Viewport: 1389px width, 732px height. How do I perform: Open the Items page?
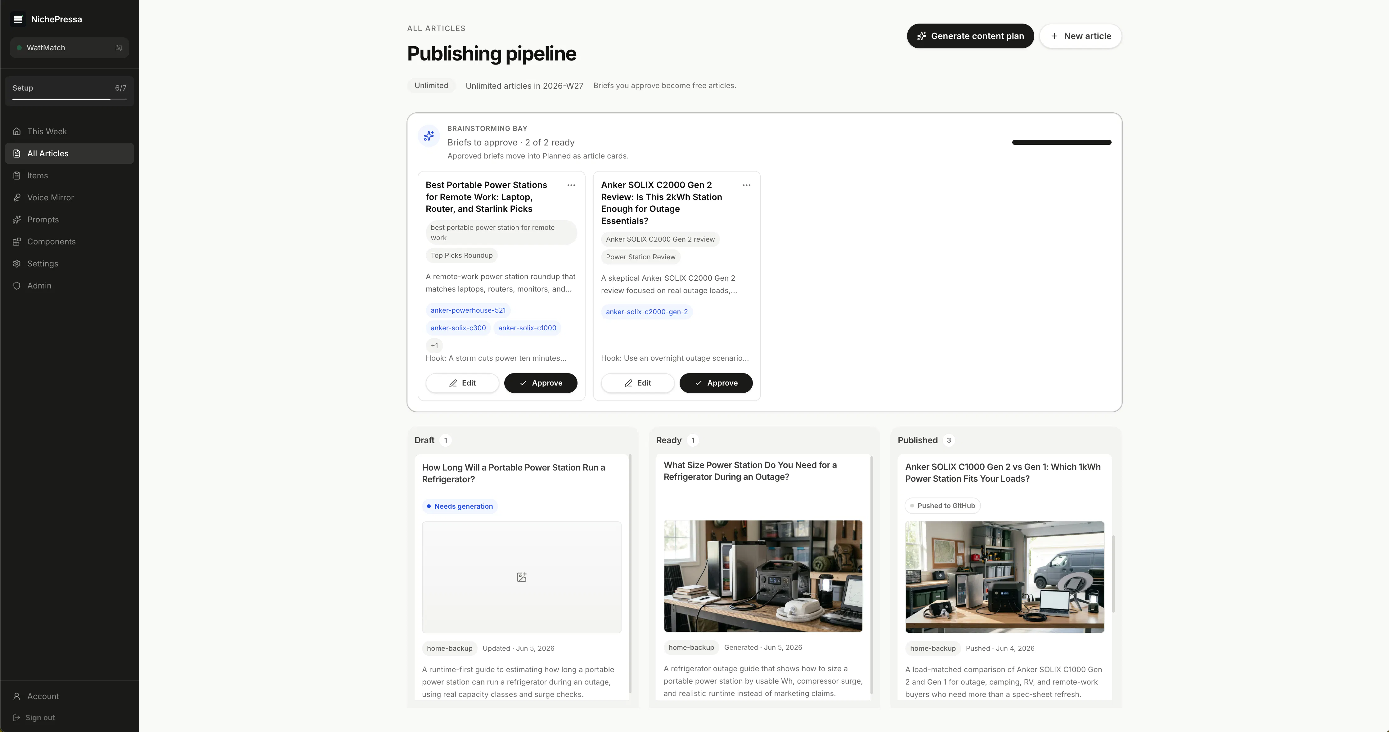pyautogui.click(x=69, y=176)
